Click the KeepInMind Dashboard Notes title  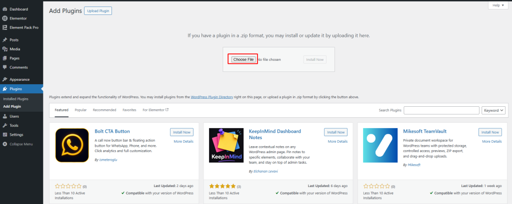click(275, 134)
